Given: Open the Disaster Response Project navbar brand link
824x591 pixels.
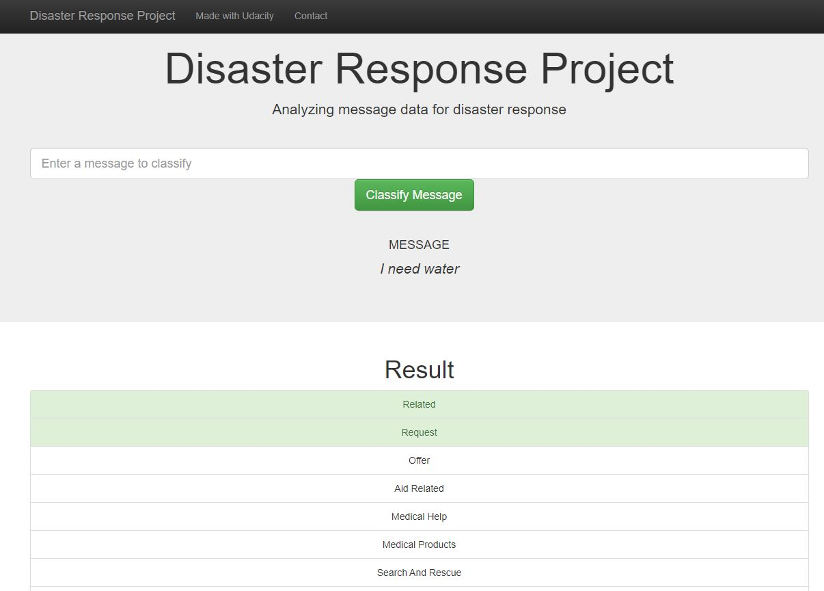Looking at the screenshot, I should (102, 16).
